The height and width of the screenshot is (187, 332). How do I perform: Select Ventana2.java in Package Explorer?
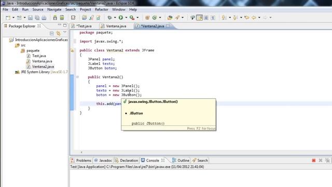(43, 66)
